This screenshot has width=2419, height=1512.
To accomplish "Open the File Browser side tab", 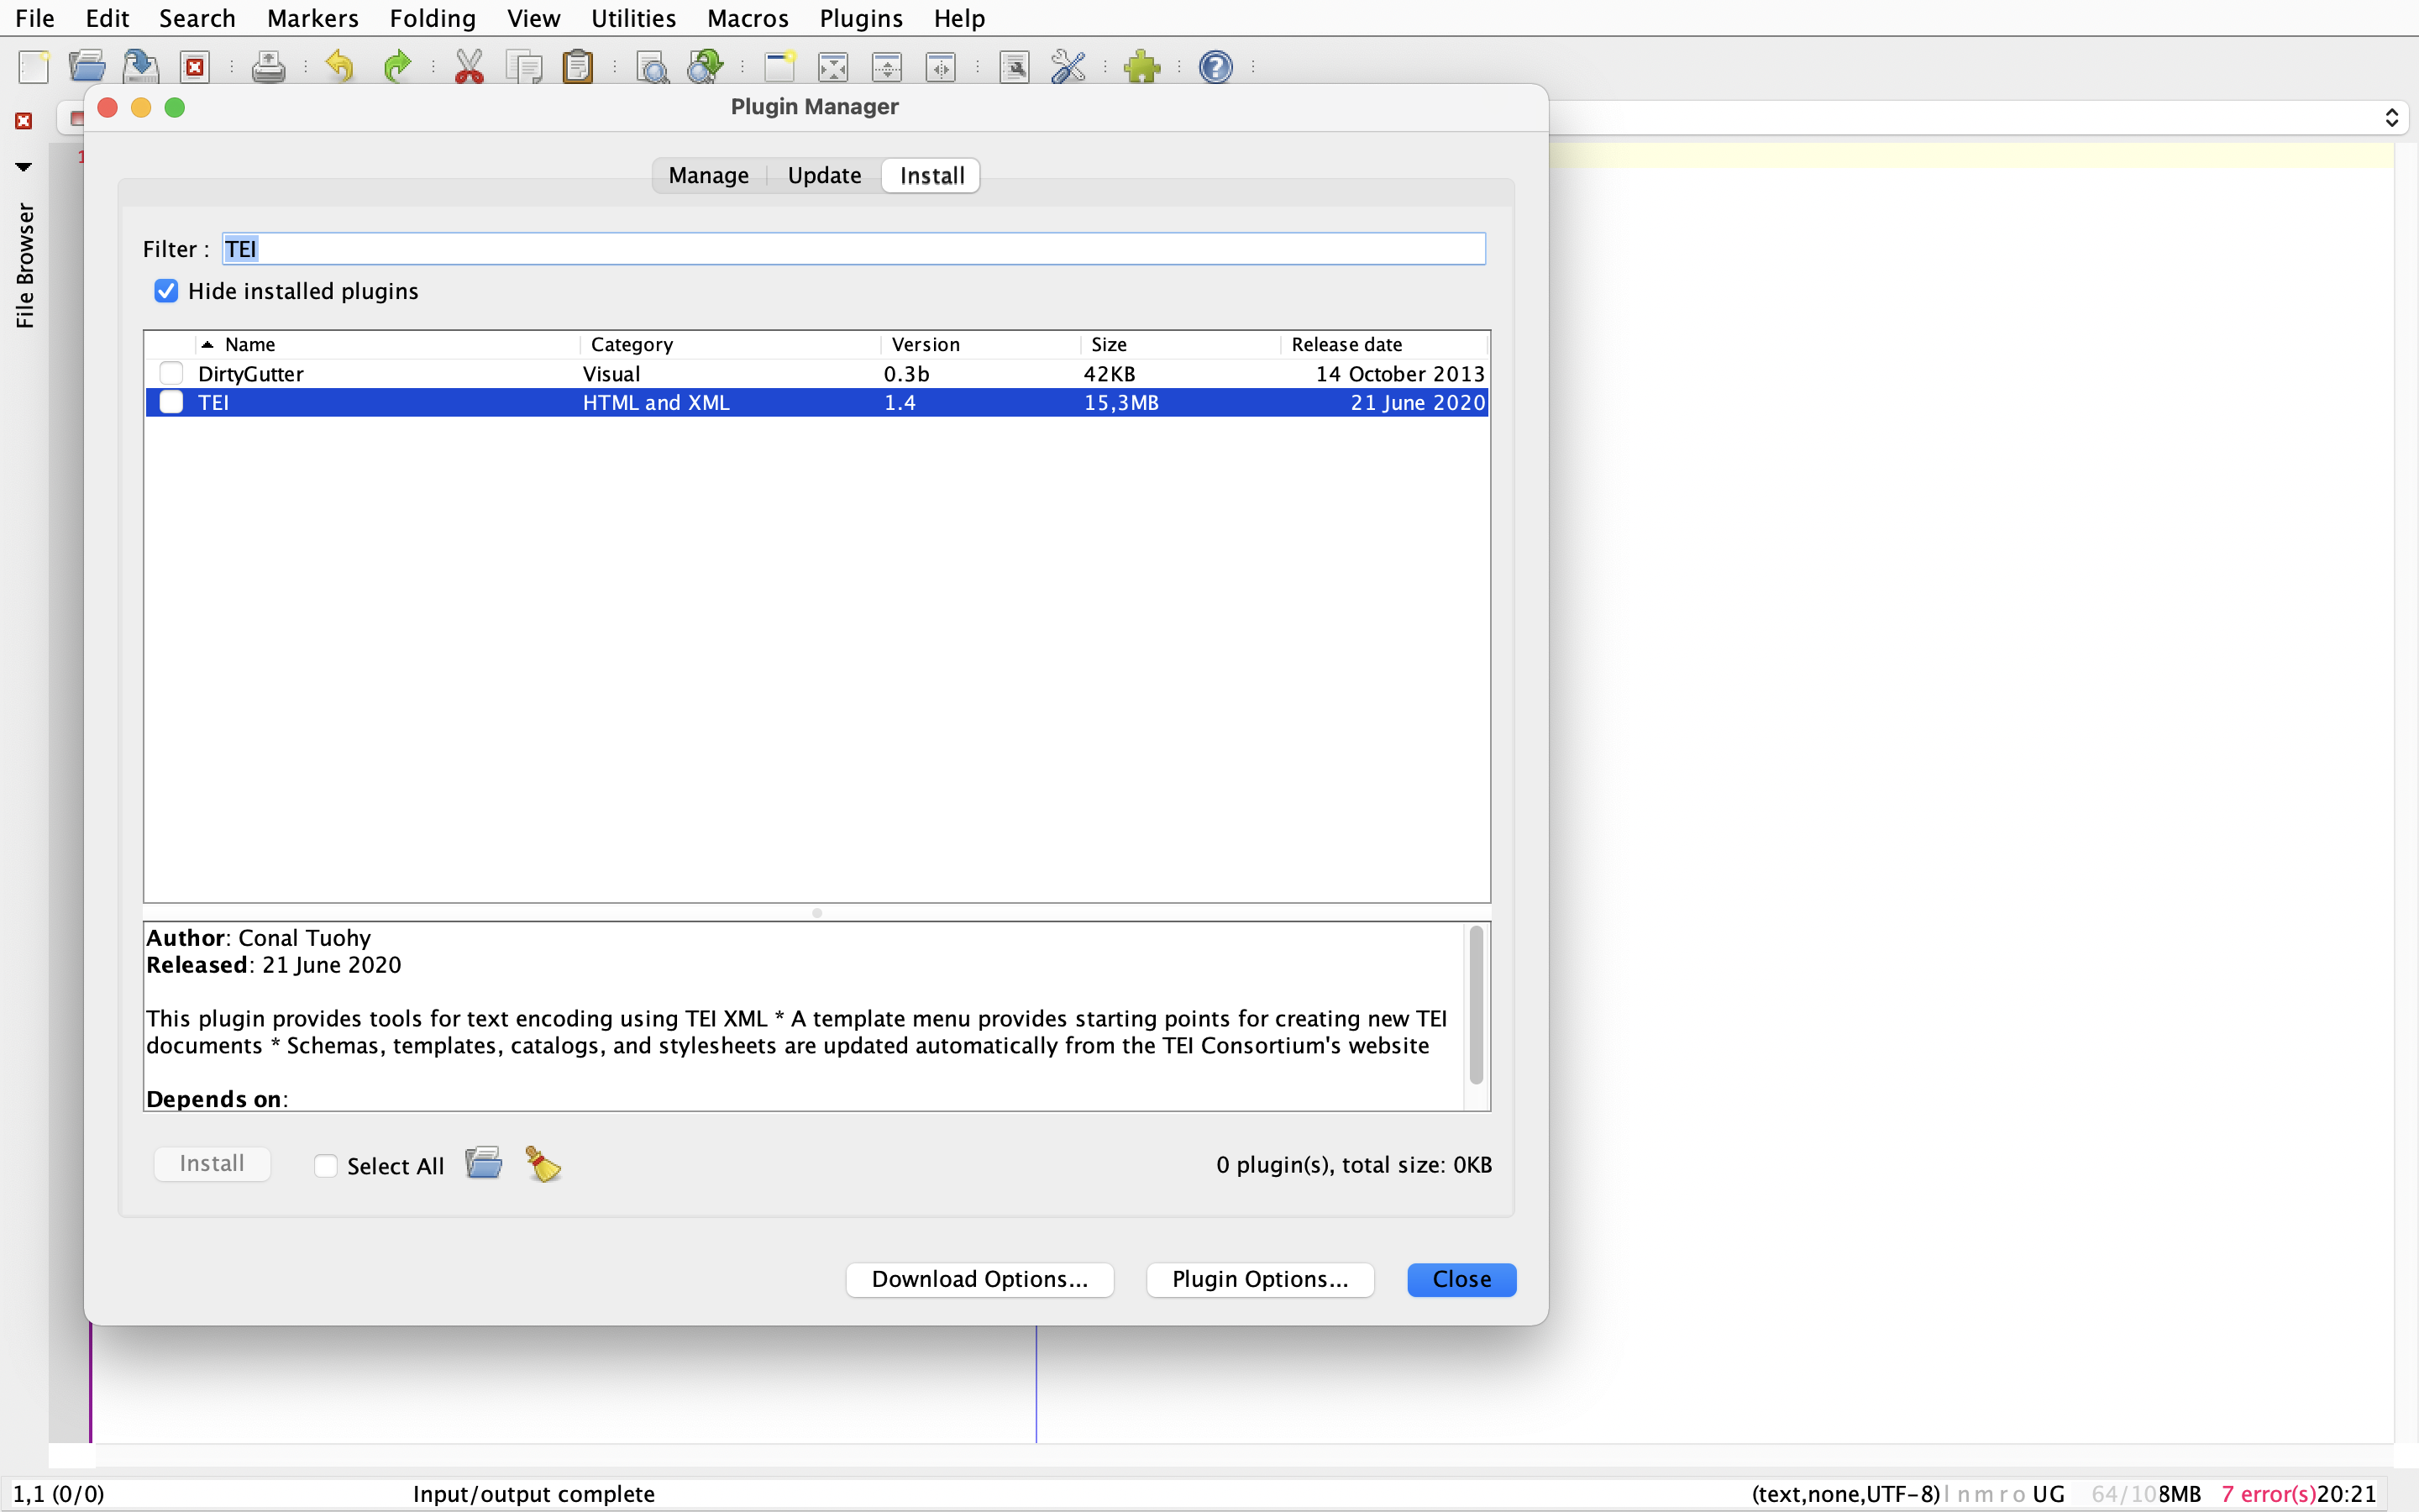I will click(25, 266).
